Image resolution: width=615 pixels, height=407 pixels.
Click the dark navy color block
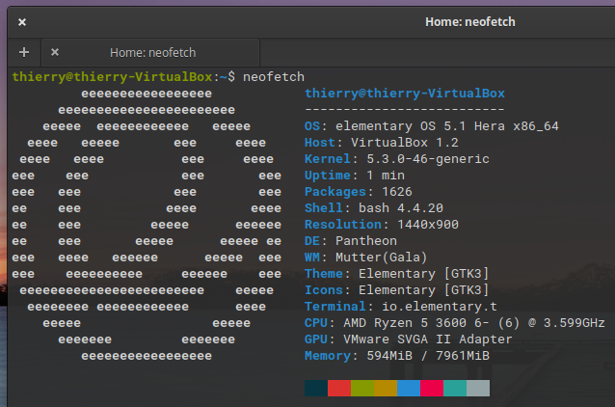[316, 388]
